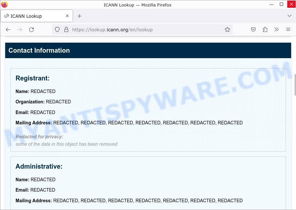
Task: Close the Firefox window
Action: pyautogui.click(x=291, y=4)
